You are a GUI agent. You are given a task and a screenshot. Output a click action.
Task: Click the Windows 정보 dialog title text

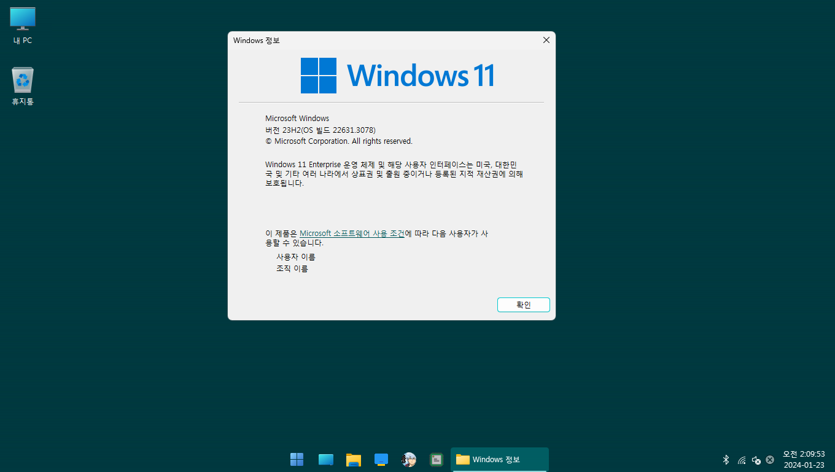coord(256,41)
